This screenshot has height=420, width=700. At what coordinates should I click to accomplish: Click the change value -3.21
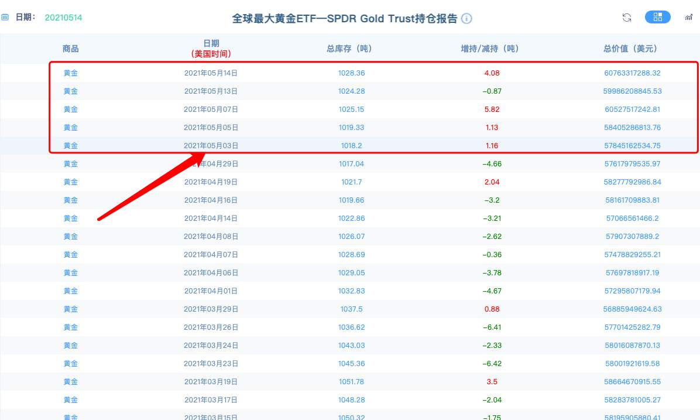[492, 218]
